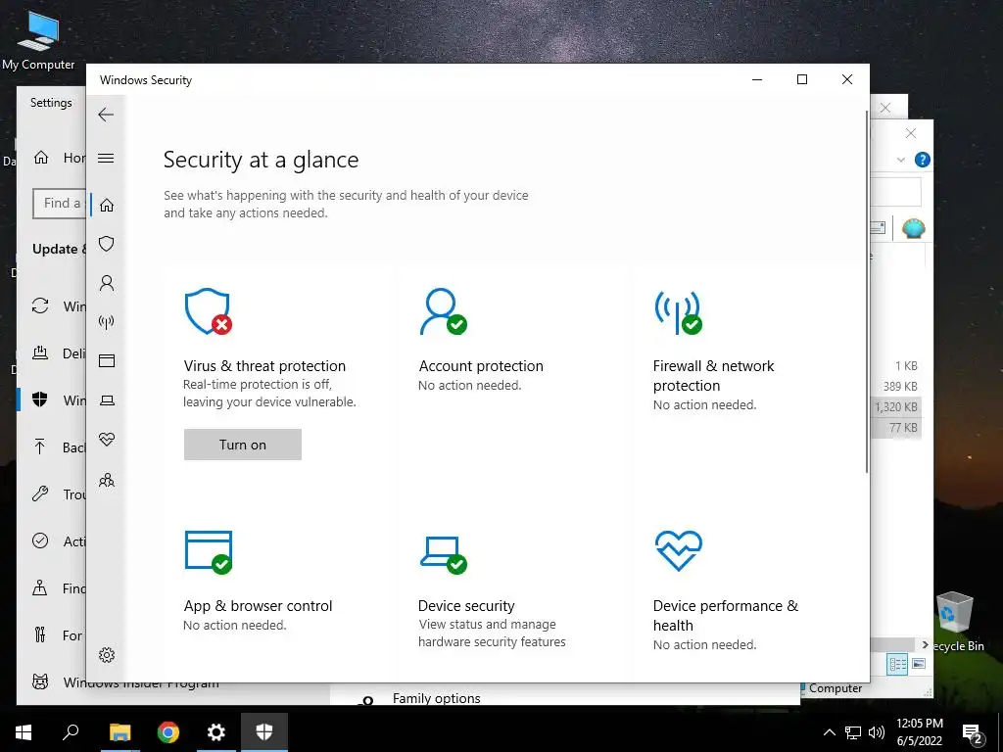Open network status tray icon
This screenshot has height=752, width=1003.
(853, 732)
